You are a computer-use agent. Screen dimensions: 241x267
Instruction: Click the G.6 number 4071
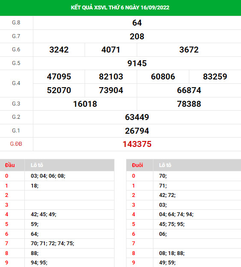point(111,50)
